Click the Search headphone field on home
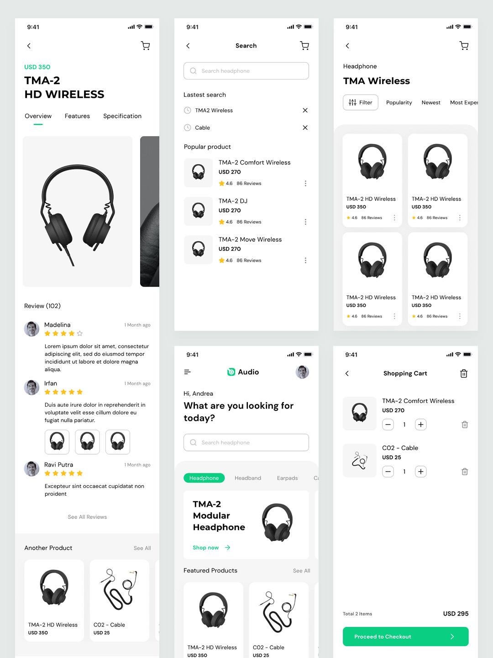 (246, 442)
